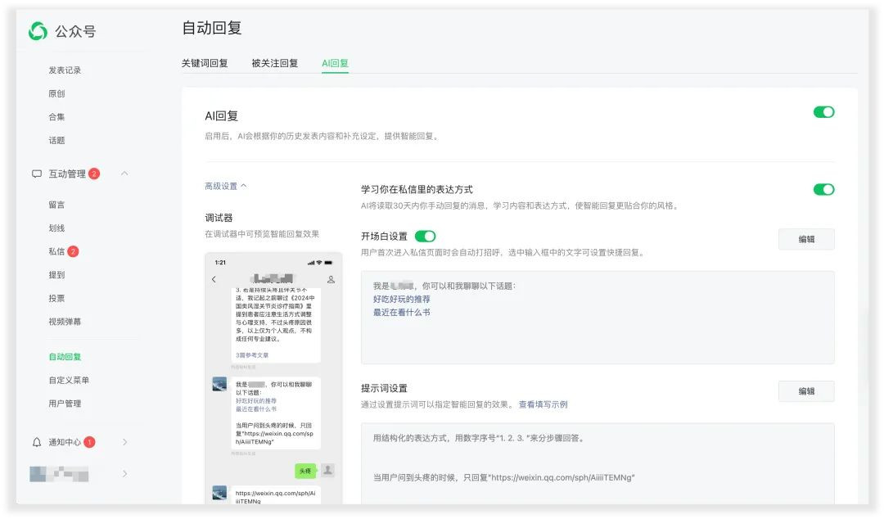The width and height of the screenshot is (884, 519).
Task: Click the 互动管理 chat bubble icon
Action: [x=37, y=174]
